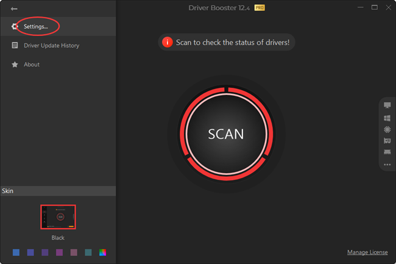This screenshot has height=264, width=396.
Task: Click the Windows logo icon in right panel
Action: click(387, 118)
